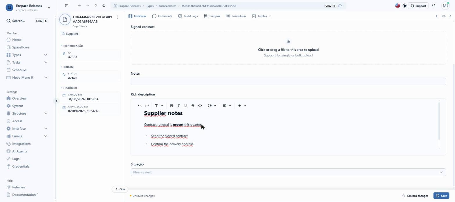Open the MJ user avatar menu
The height and width of the screenshot is (202, 455).
point(445,5)
